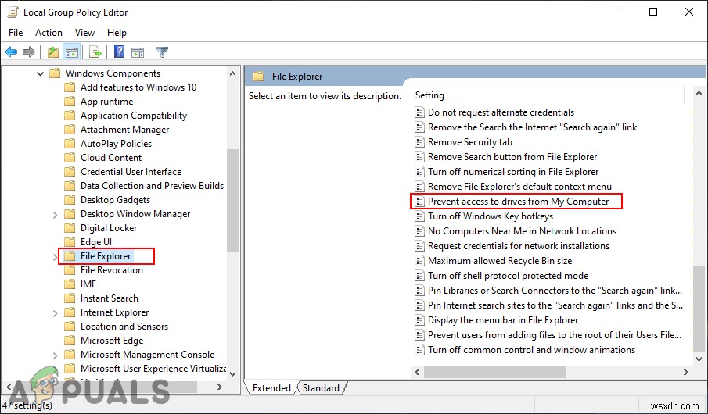The height and width of the screenshot is (414, 708).
Task: Expand the Internet Explorer node
Action: pos(55,313)
